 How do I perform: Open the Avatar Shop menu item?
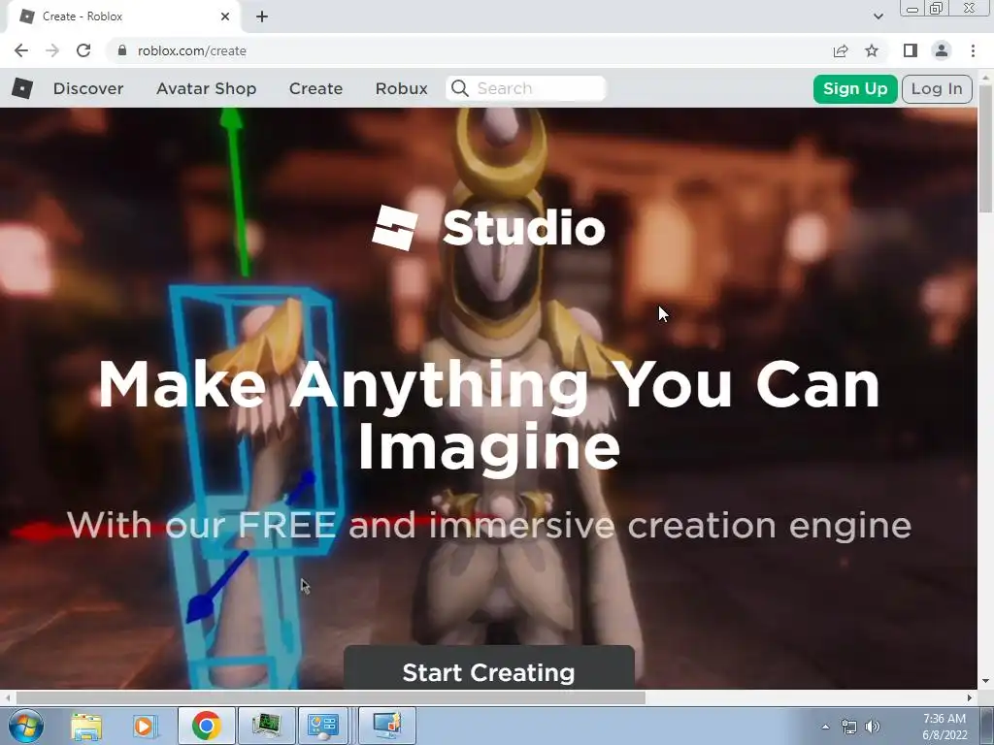pos(206,88)
